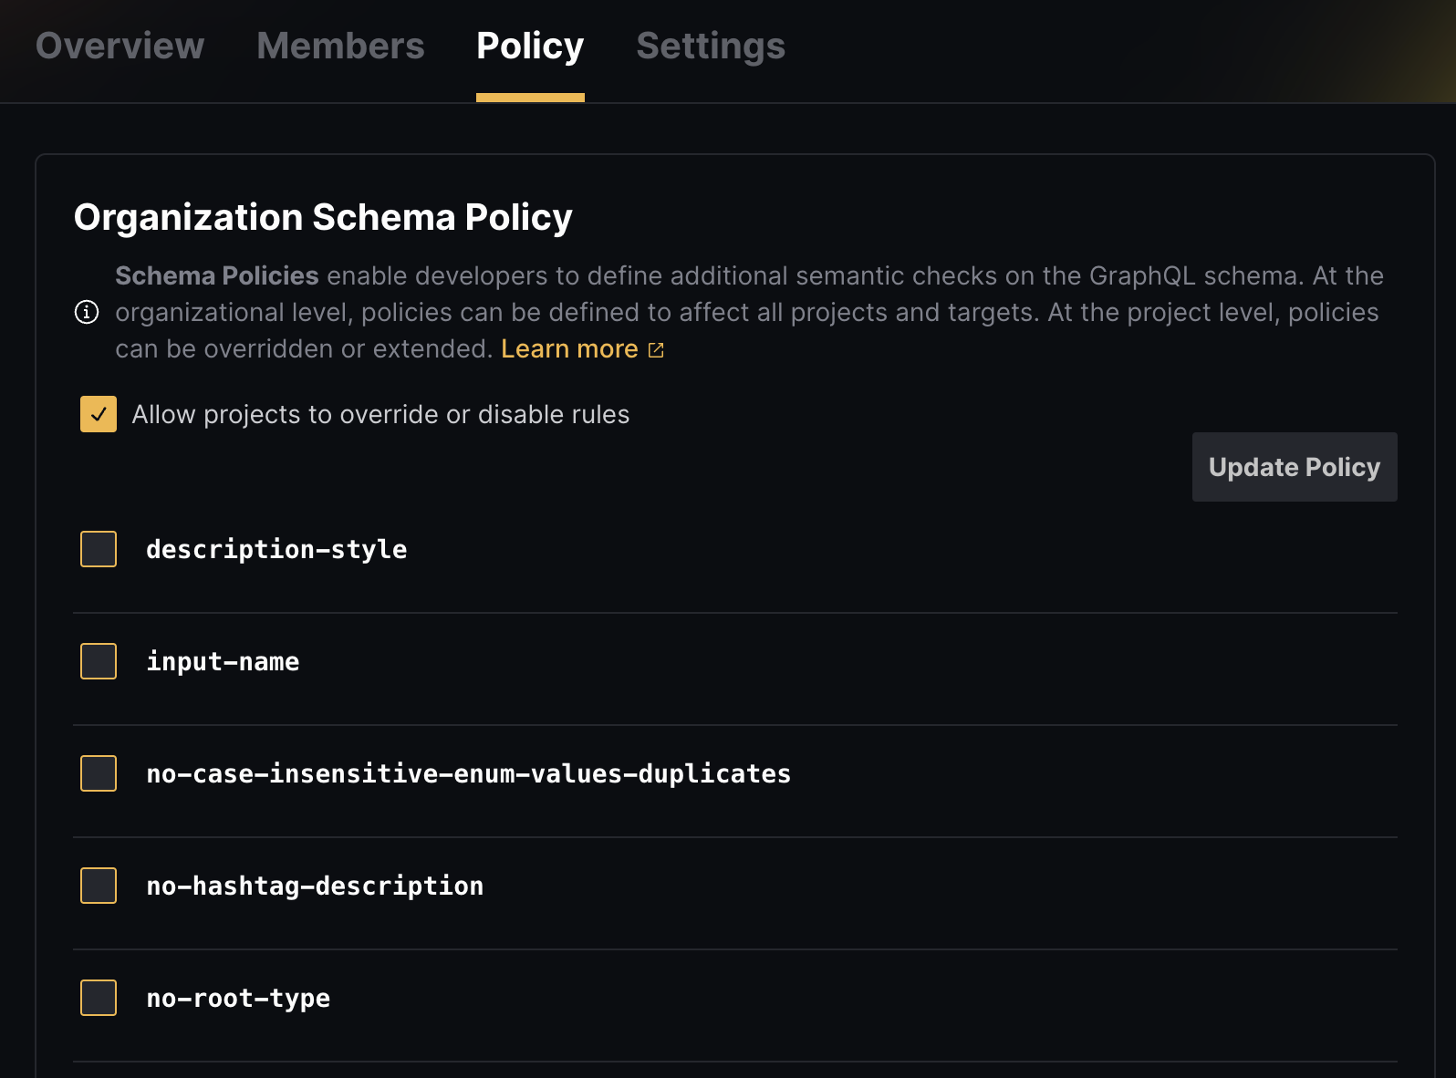Click the no-case-insensitive-enum-values-duplicates rule name
The image size is (1456, 1078).
pyautogui.click(x=468, y=773)
